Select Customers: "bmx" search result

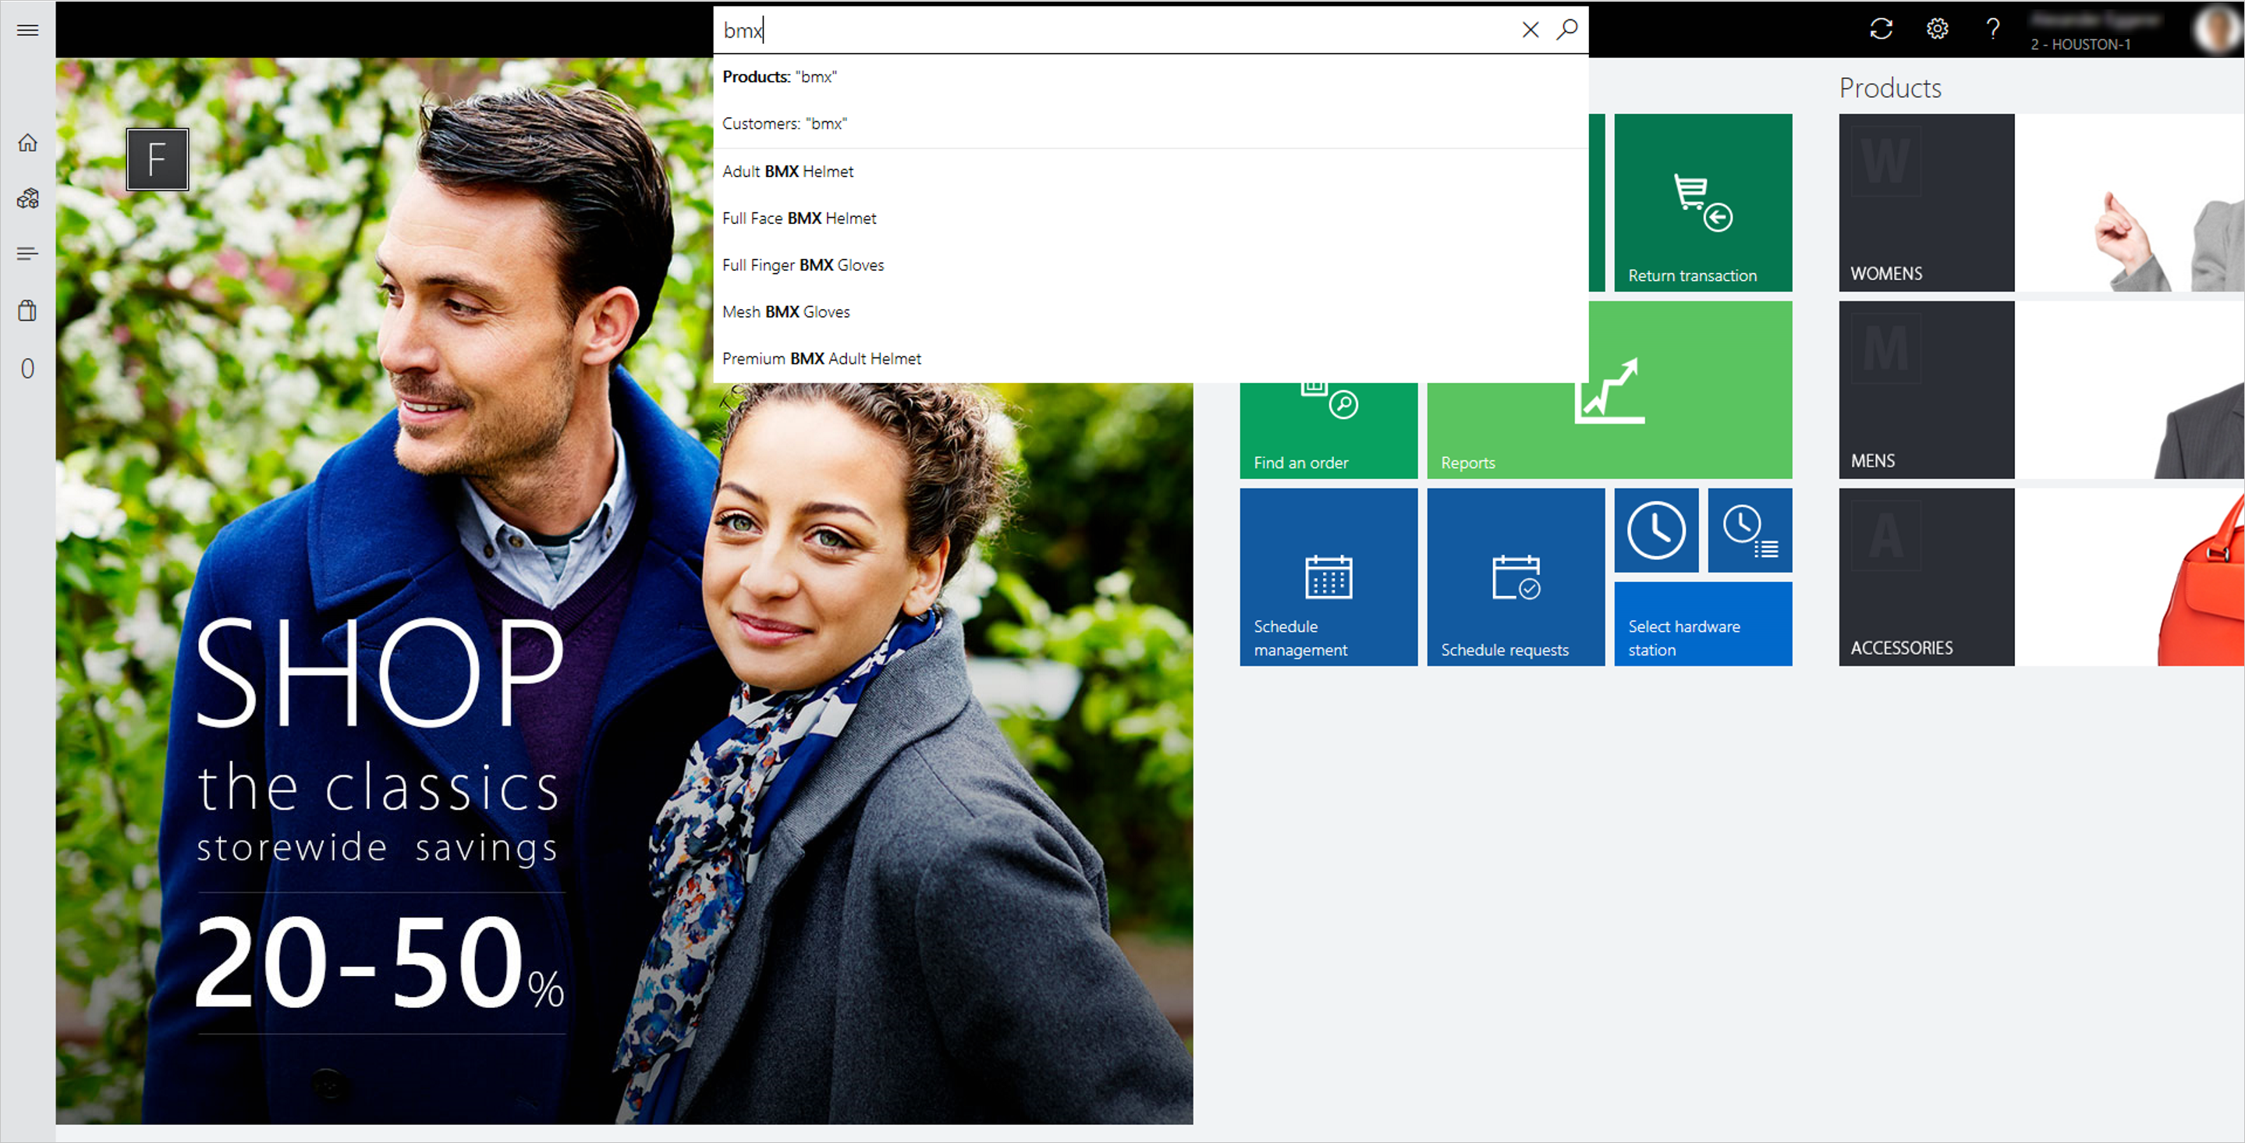(x=787, y=122)
